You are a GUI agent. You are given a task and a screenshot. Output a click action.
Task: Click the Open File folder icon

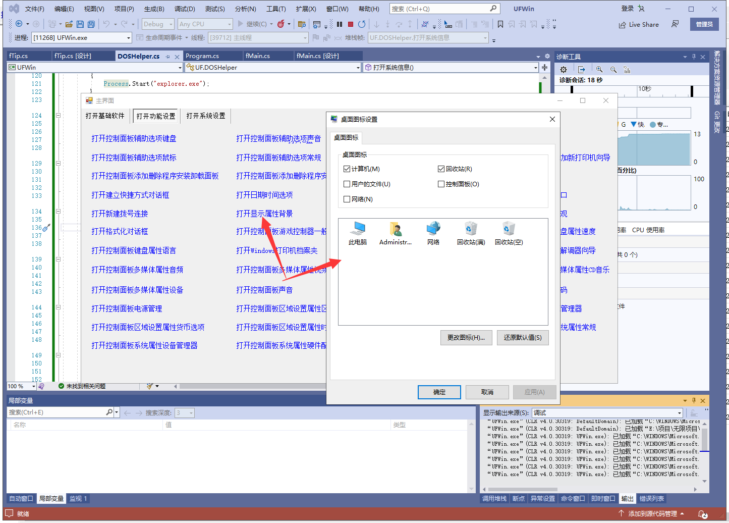tap(69, 24)
